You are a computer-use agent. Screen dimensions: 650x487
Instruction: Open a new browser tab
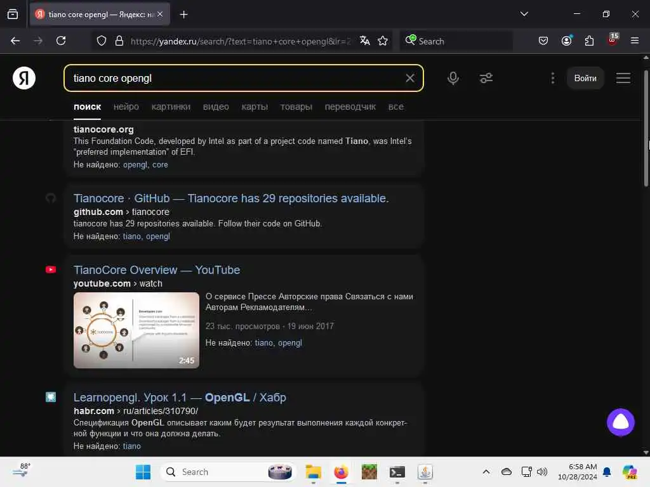point(183,15)
